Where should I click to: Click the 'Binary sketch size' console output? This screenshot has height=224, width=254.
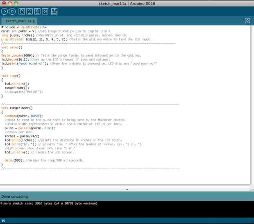tap(49, 203)
